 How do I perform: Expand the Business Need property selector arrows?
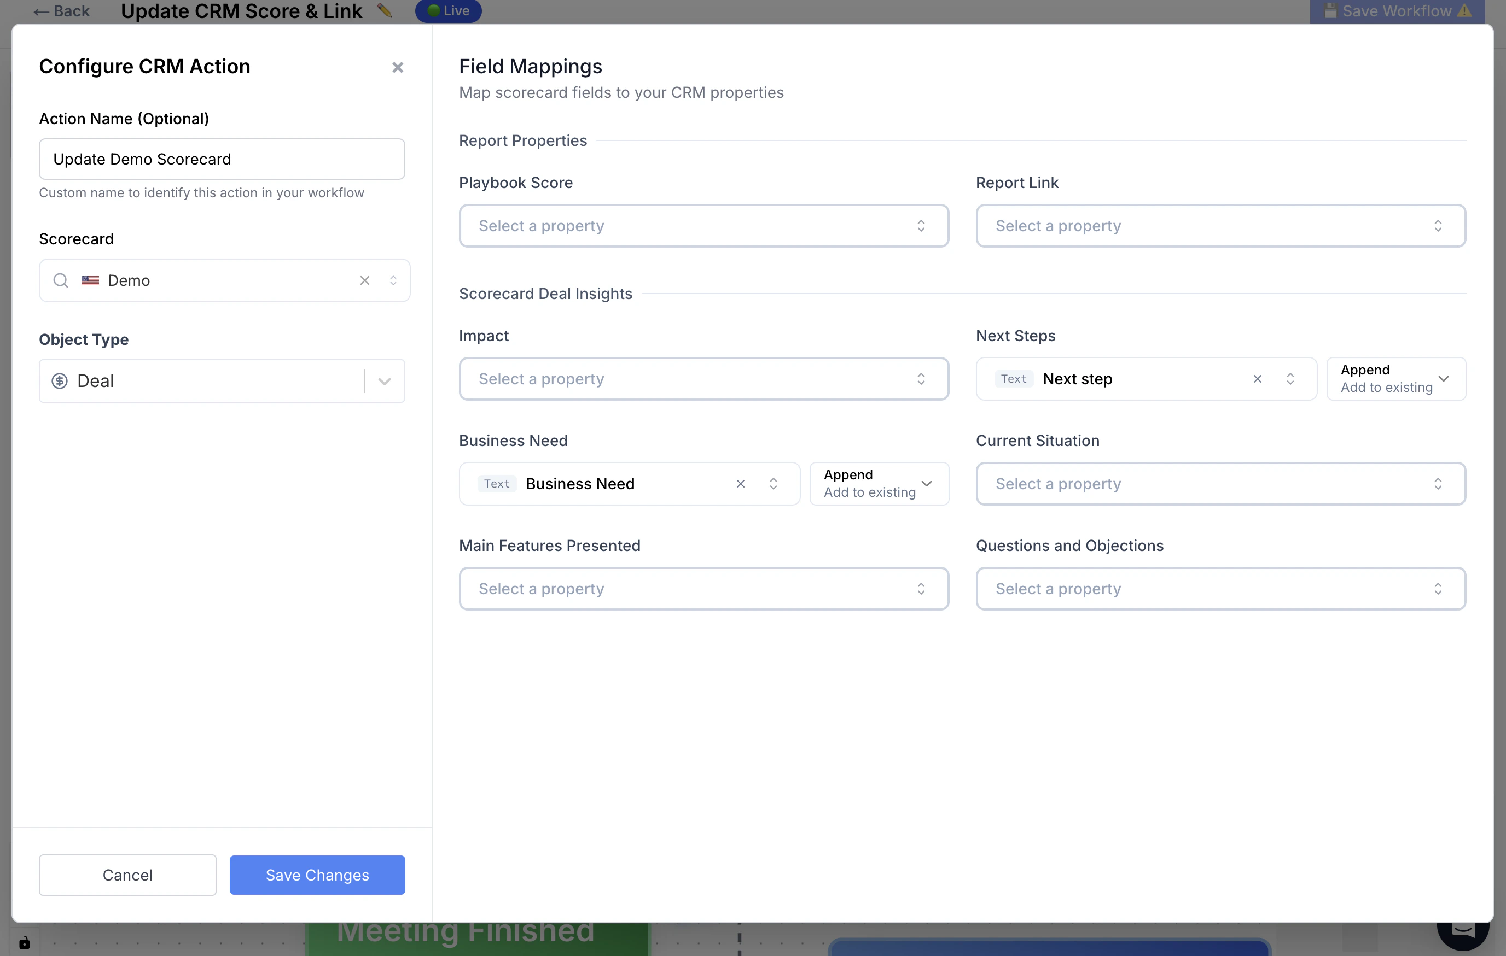pos(774,484)
